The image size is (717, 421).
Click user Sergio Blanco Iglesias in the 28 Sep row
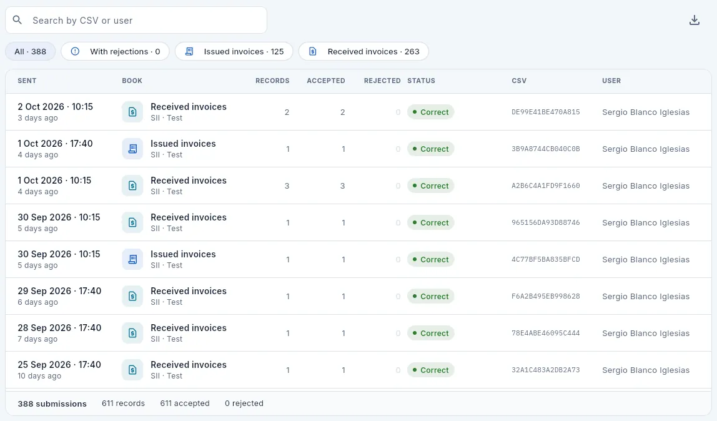646,333
